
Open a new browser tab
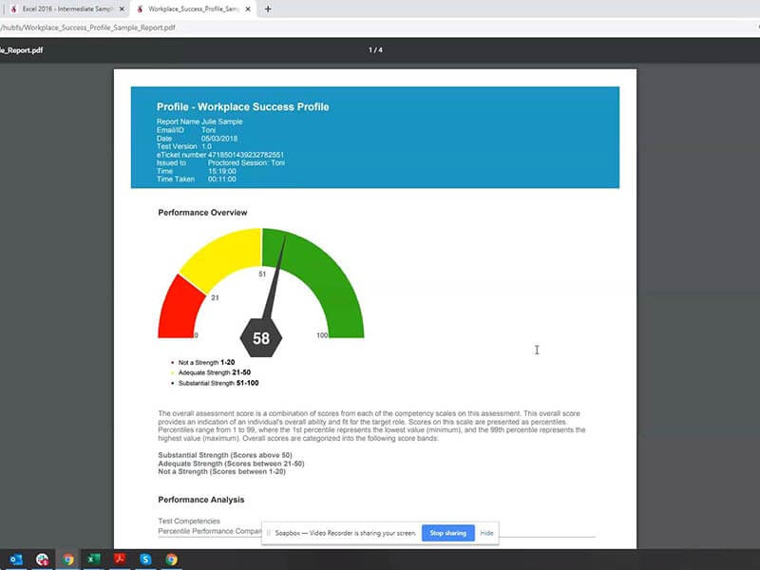(x=268, y=9)
